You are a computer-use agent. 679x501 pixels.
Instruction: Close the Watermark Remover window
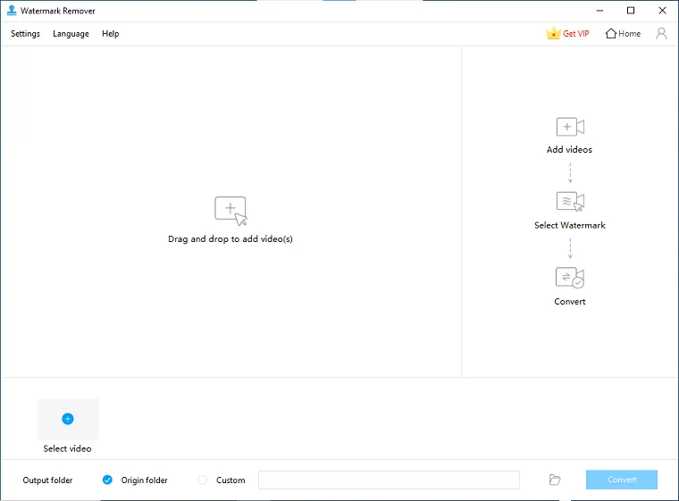[x=662, y=11]
